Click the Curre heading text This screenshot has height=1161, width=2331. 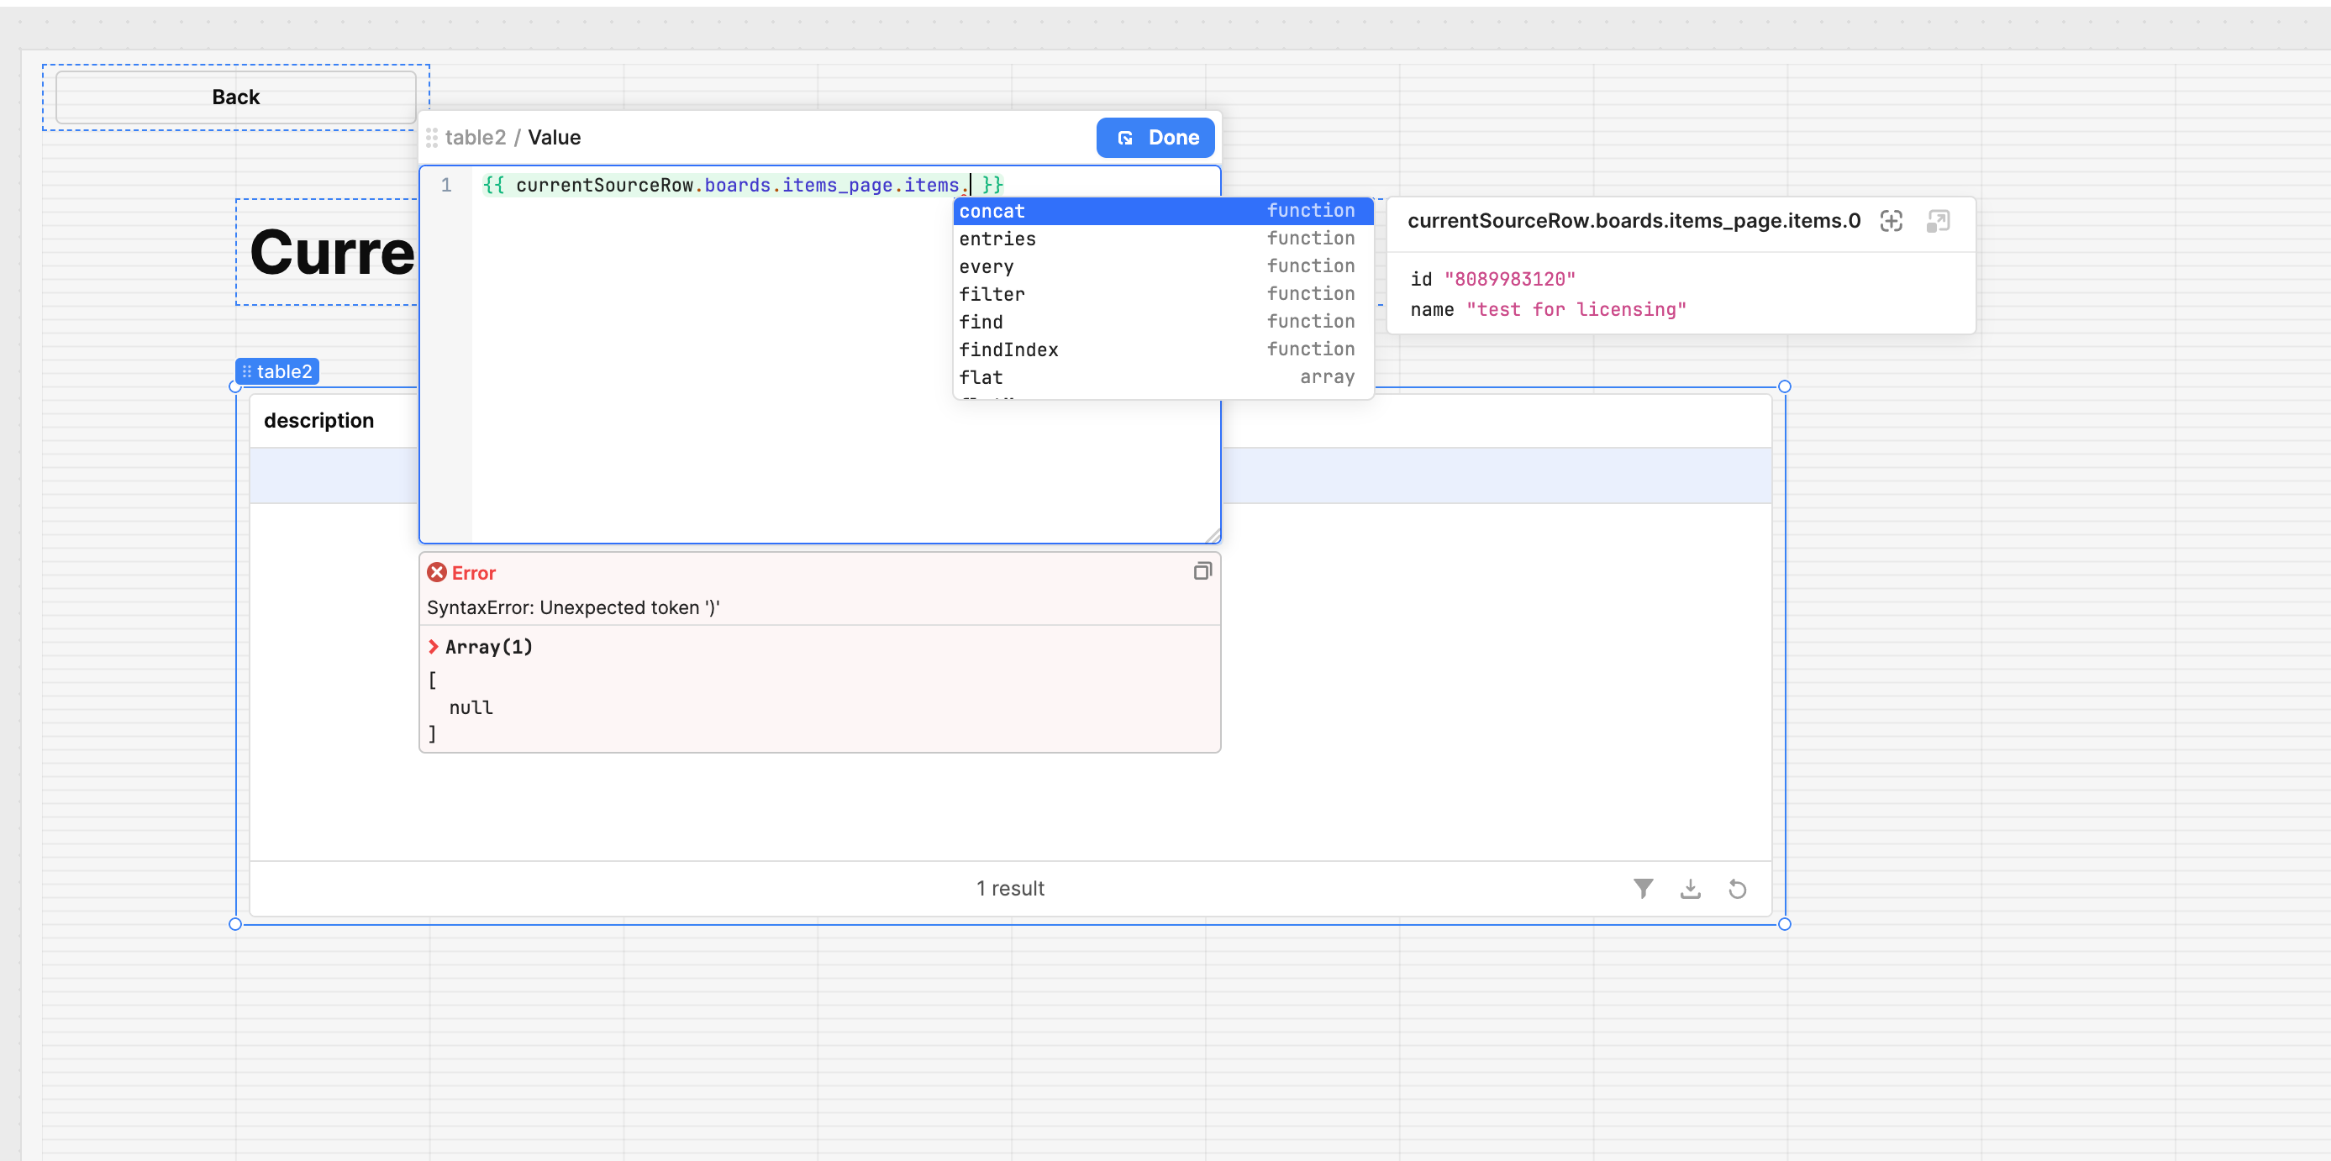point(331,253)
